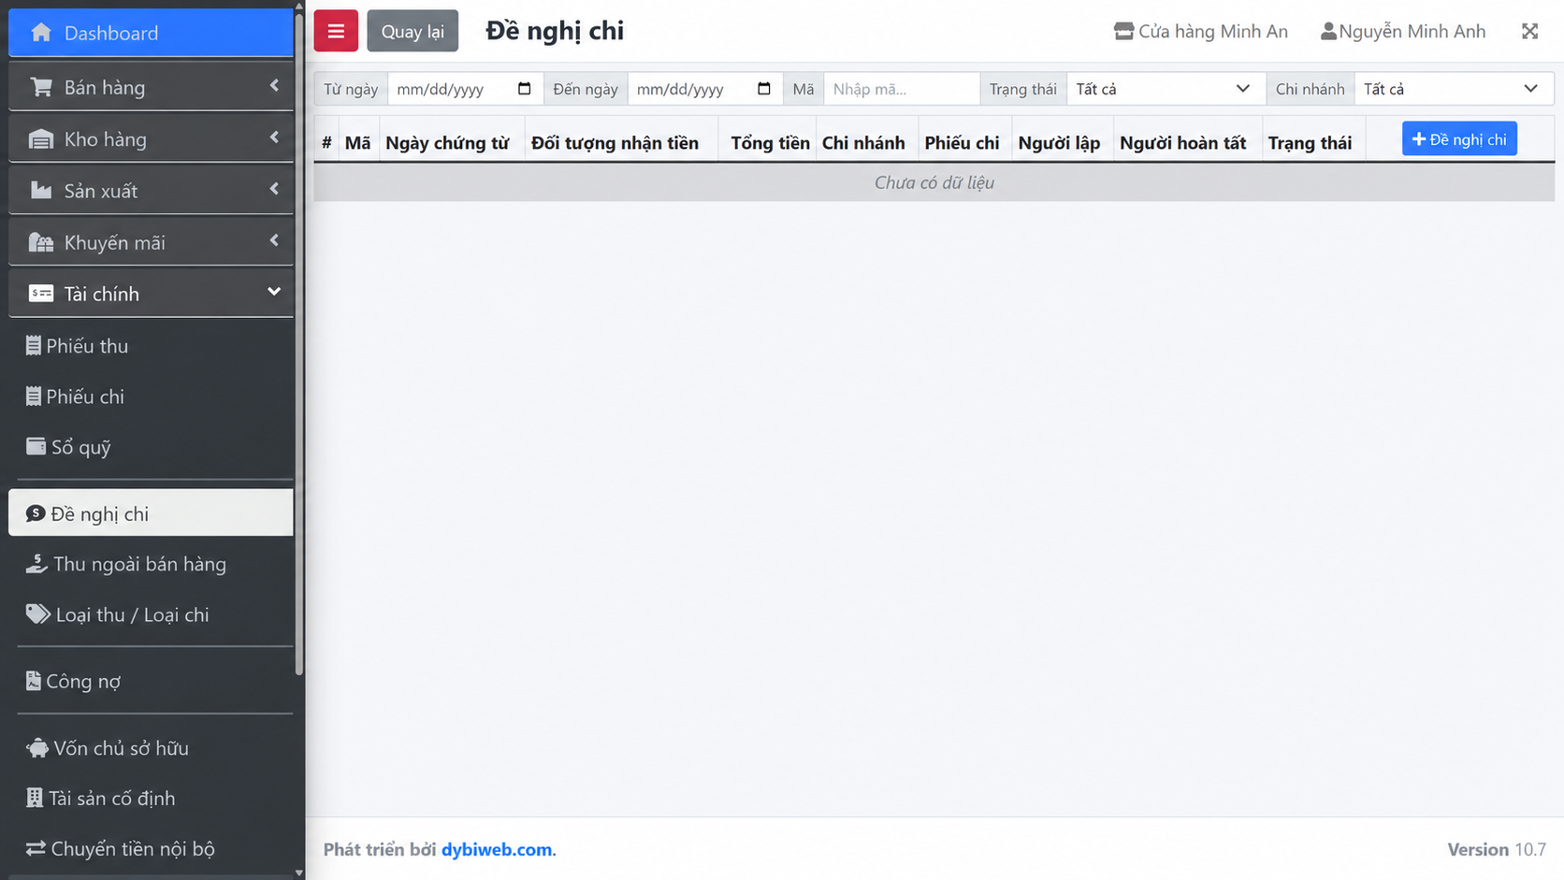This screenshot has width=1564, height=880.
Task: Click the Tổng tiền column header
Action: point(770,143)
